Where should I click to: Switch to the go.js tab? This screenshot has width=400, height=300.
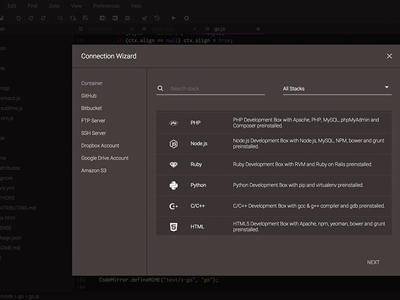(x=220, y=29)
